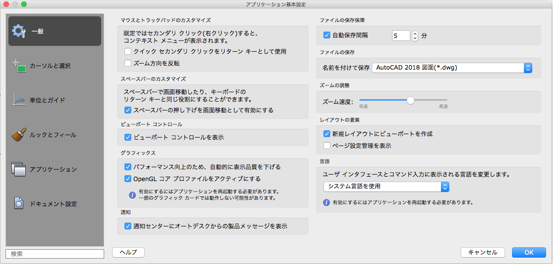Disable 自動保存間隔 checkbox
The width and height of the screenshot is (553, 264).
pyautogui.click(x=326, y=35)
